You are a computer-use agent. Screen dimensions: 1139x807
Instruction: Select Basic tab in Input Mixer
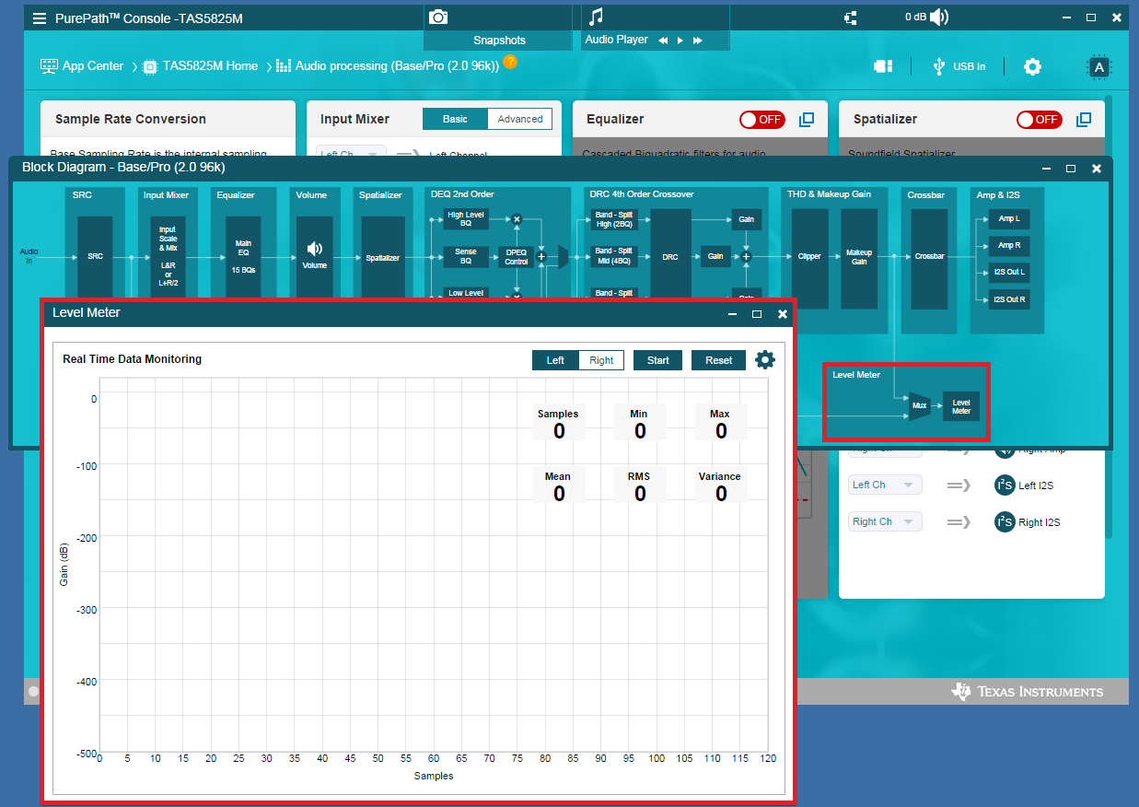(455, 119)
